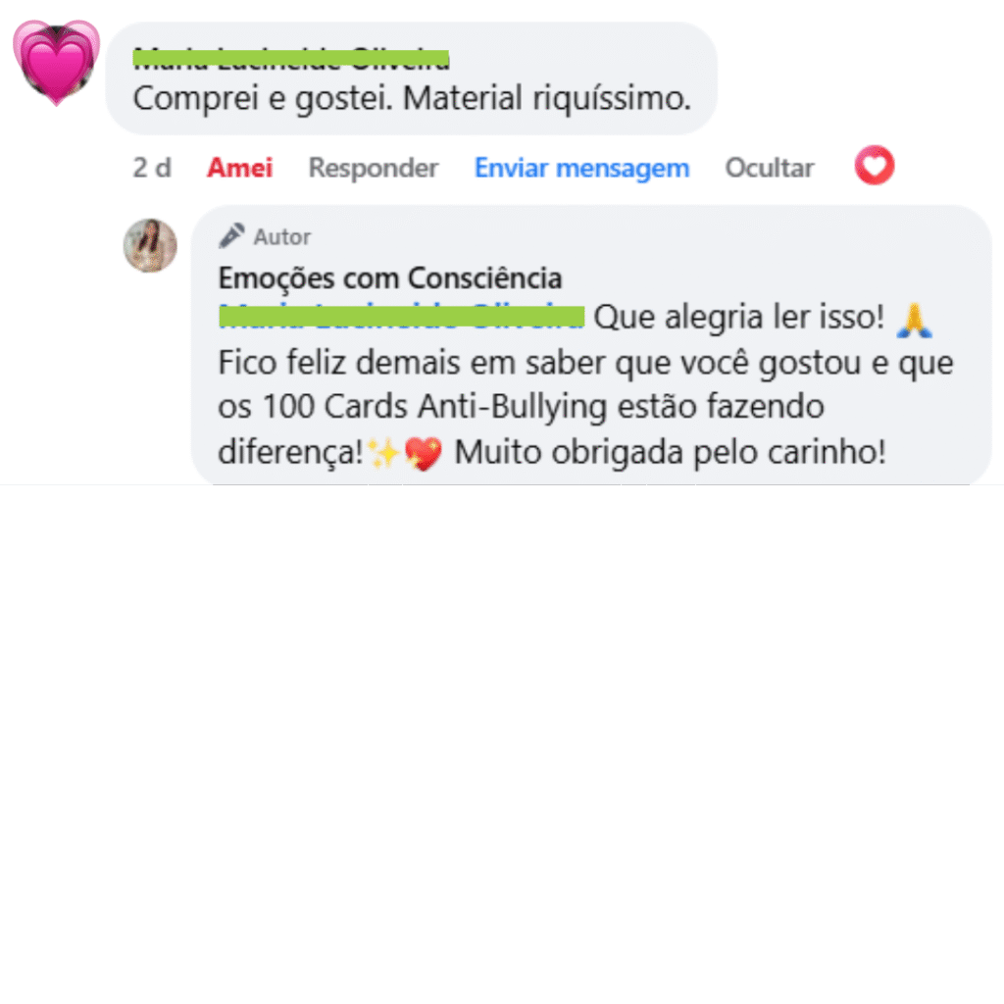This screenshot has height=1004, width=1004.
Task: Toggle the Amei reaction
Action: (239, 168)
